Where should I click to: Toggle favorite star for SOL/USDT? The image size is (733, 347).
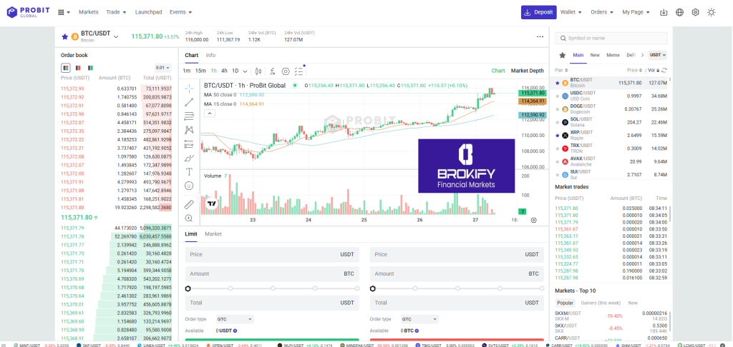pos(557,122)
